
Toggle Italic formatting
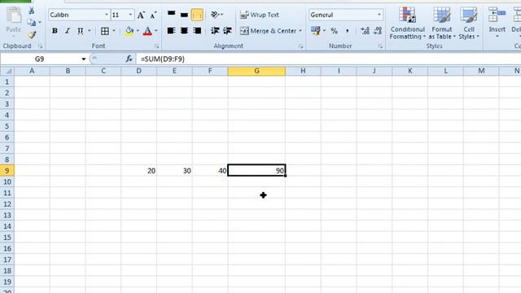click(x=68, y=31)
